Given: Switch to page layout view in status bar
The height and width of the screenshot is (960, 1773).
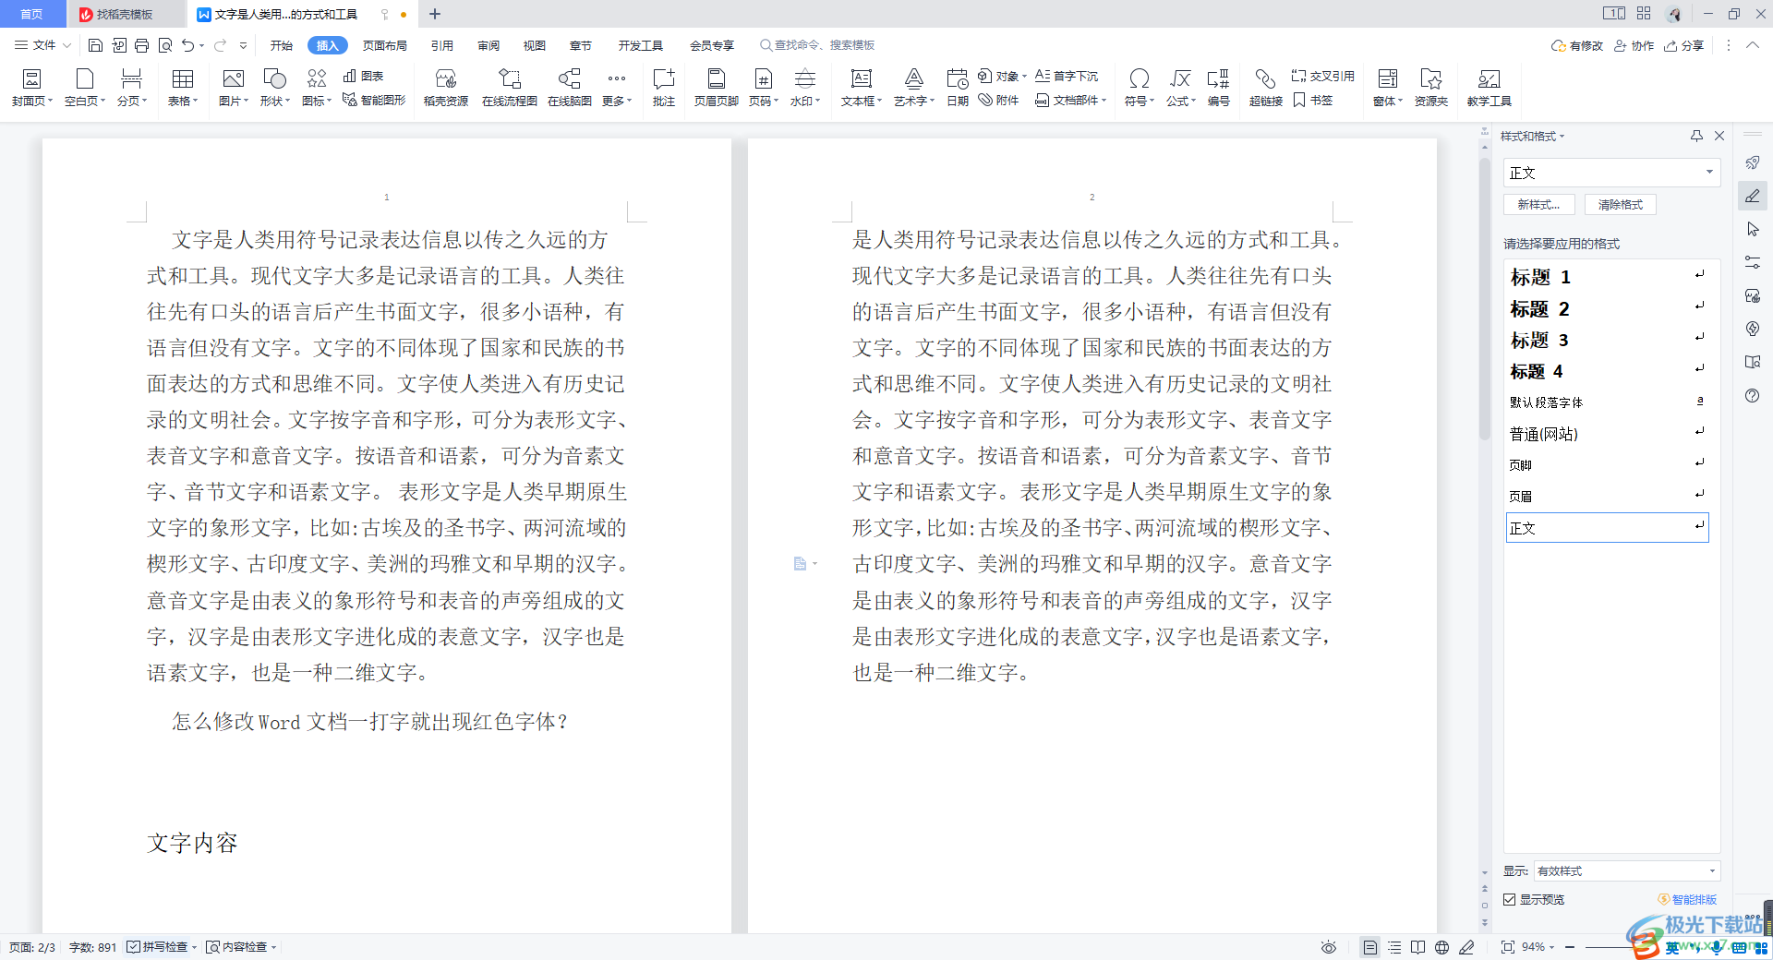Looking at the screenshot, I should point(1370,947).
